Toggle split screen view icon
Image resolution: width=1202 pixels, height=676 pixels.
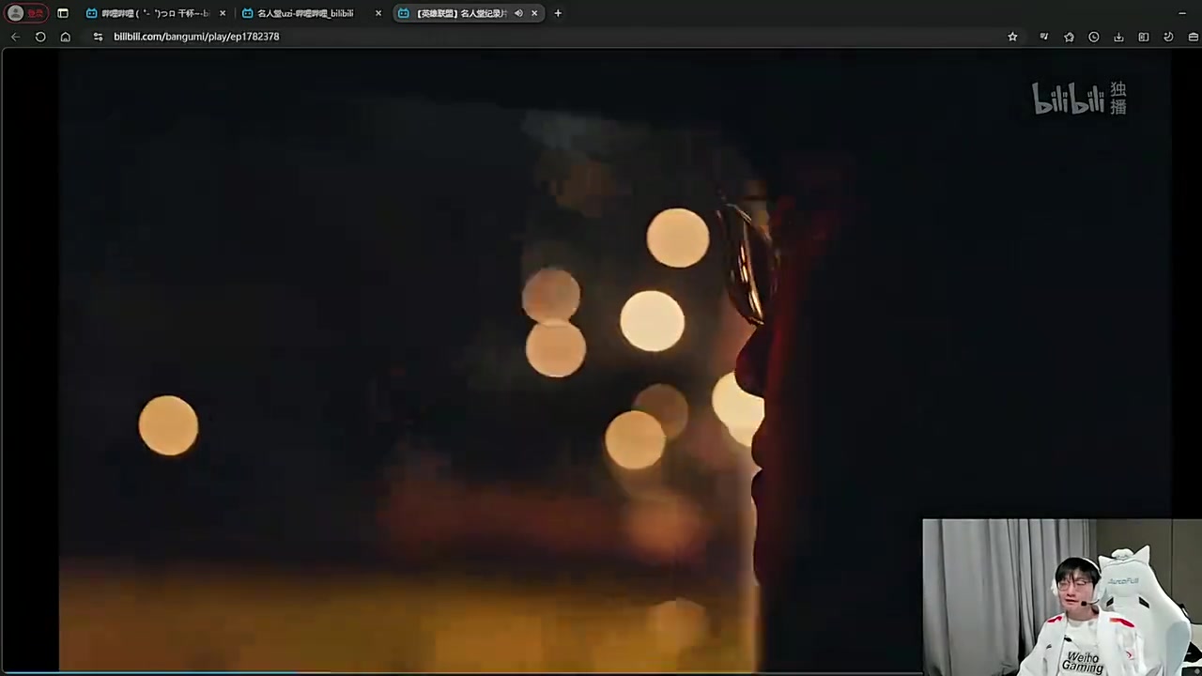[1143, 37]
